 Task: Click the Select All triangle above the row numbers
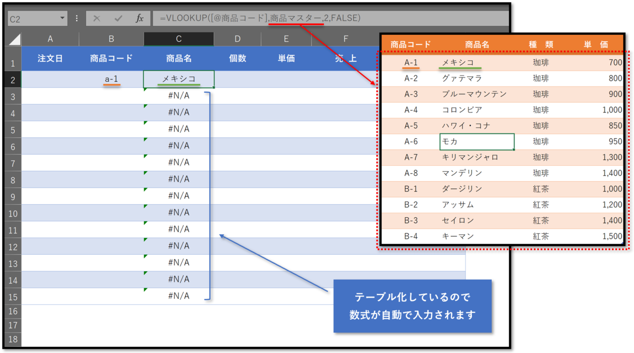(13, 38)
